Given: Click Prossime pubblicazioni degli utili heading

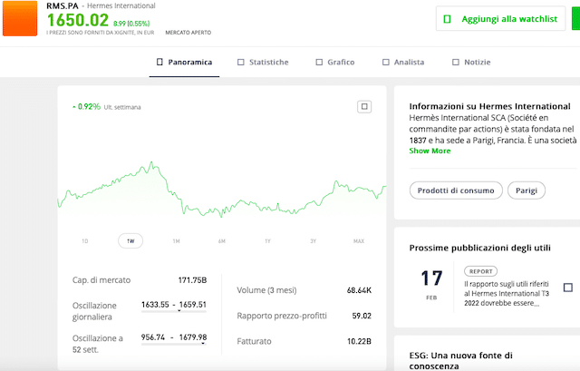Looking at the screenshot, I should point(479,248).
